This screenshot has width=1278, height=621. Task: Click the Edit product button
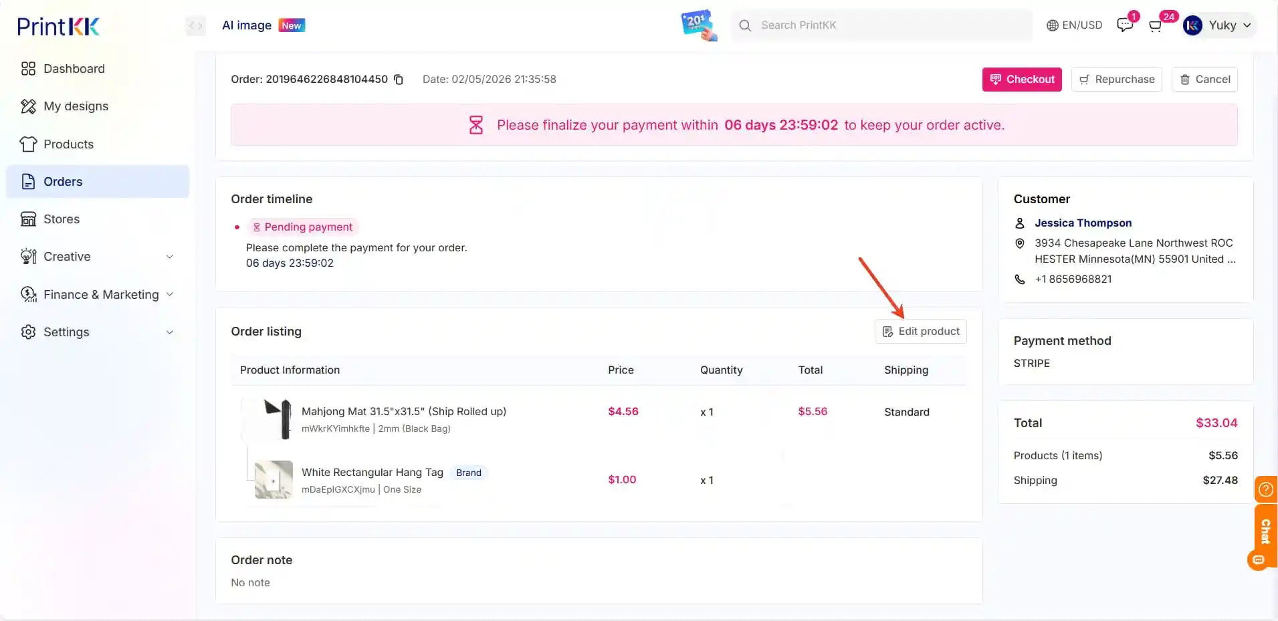pos(920,331)
